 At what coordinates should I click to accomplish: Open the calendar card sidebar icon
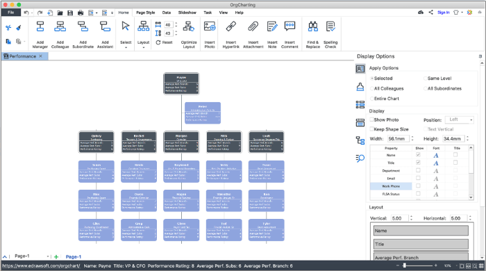click(x=360, y=122)
